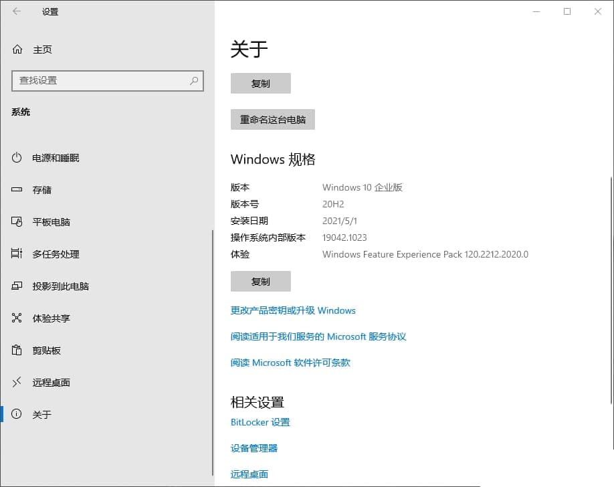Click the tablet icon for 平板电脑
This screenshot has width=614, height=487.
coord(17,221)
